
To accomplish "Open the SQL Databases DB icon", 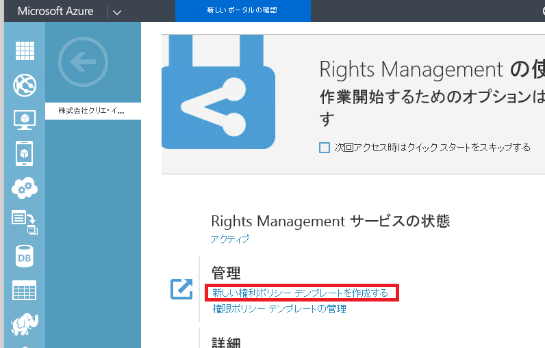I will [x=25, y=256].
